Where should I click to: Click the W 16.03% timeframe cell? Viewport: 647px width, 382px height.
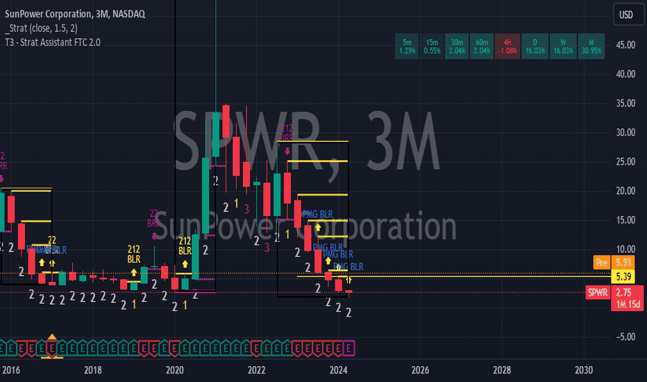point(563,47)
